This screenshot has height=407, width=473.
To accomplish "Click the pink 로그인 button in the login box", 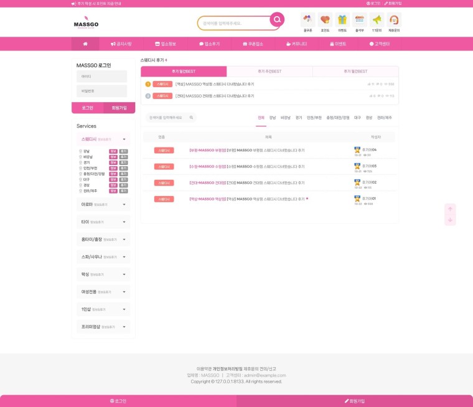I will (x=88, y=108).
